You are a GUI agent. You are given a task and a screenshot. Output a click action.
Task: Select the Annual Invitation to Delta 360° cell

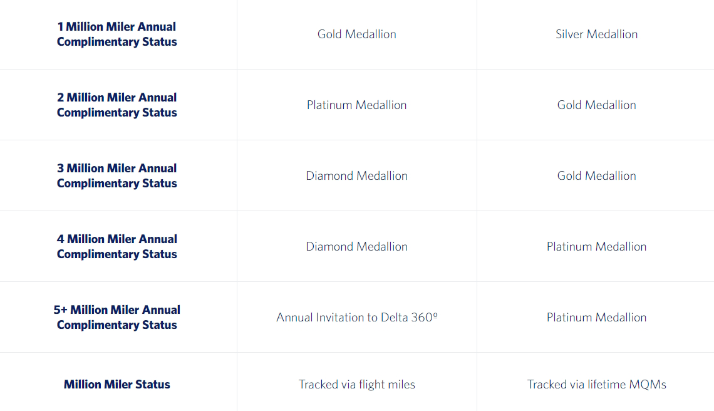click(356, 318)
